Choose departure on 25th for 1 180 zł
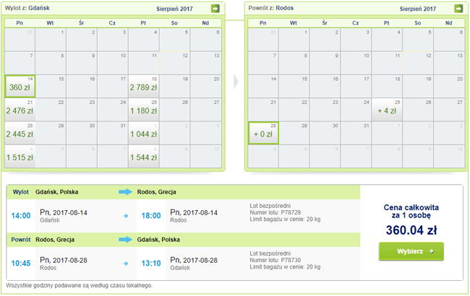 pos(143,110)
